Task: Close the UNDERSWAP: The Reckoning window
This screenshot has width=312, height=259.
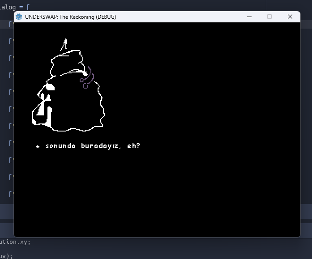Action: [x=290, y=17]
